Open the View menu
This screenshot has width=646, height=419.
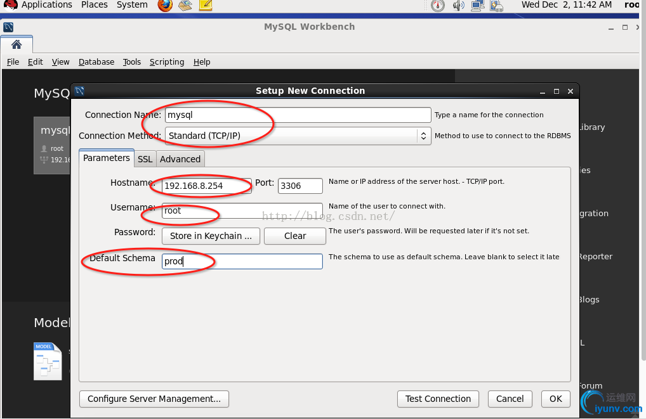[60, 61]
